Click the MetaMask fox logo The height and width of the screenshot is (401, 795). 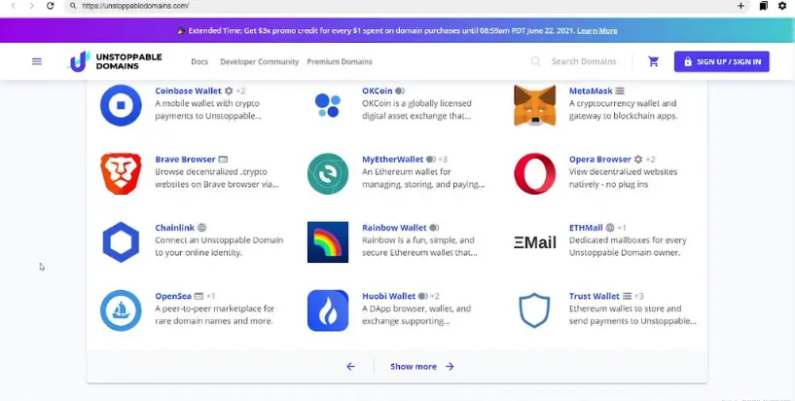534,105
